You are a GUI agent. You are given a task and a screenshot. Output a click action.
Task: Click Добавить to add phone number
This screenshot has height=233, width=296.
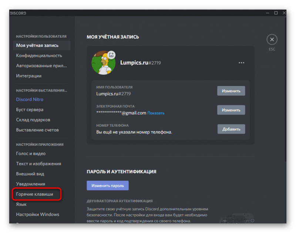click(231, 129)
